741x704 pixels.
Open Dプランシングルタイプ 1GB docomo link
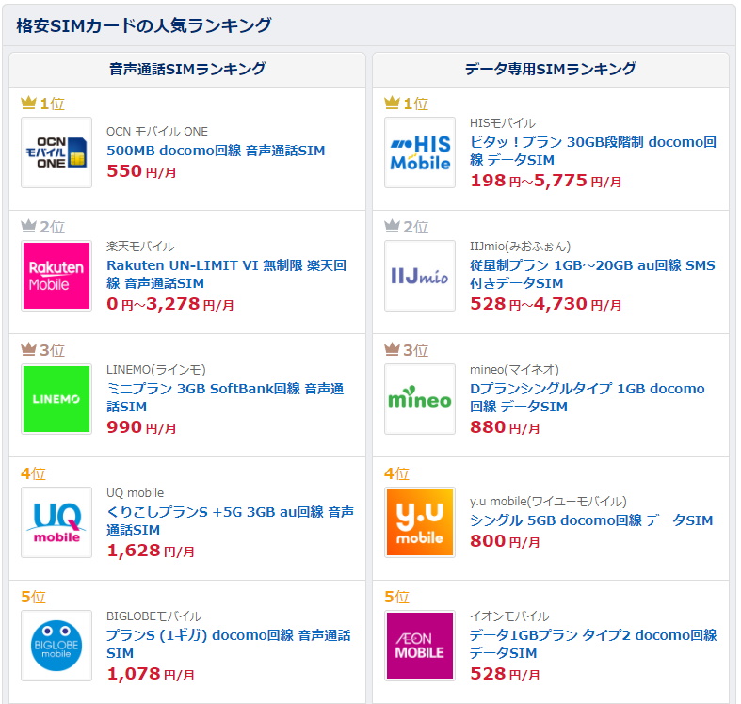[588, 398]
